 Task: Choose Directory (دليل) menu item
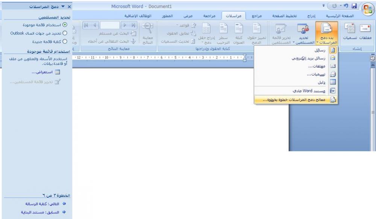[296, 82]
